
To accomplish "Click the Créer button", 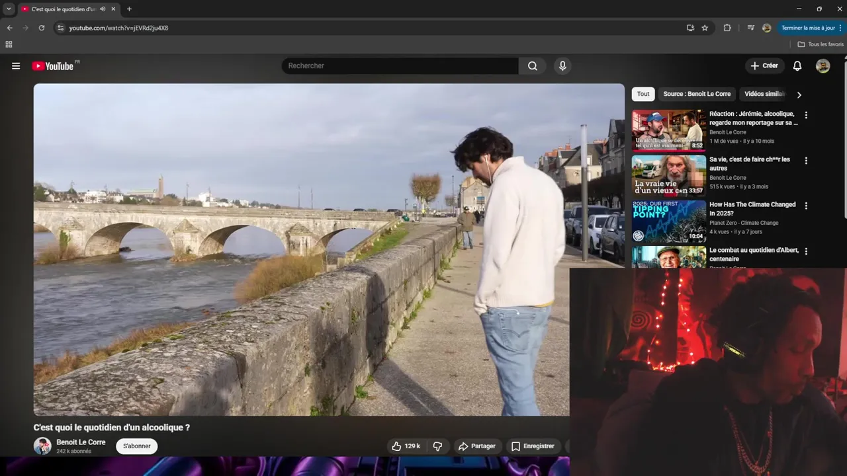I will (x=764, y=66).
